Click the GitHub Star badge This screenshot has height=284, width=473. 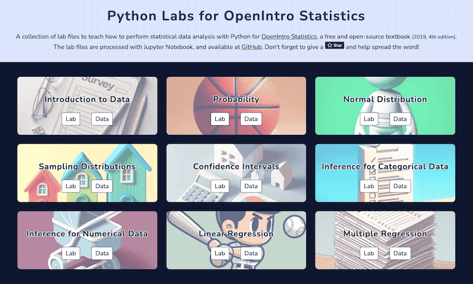pyautogui.click(x=334, y=45)
